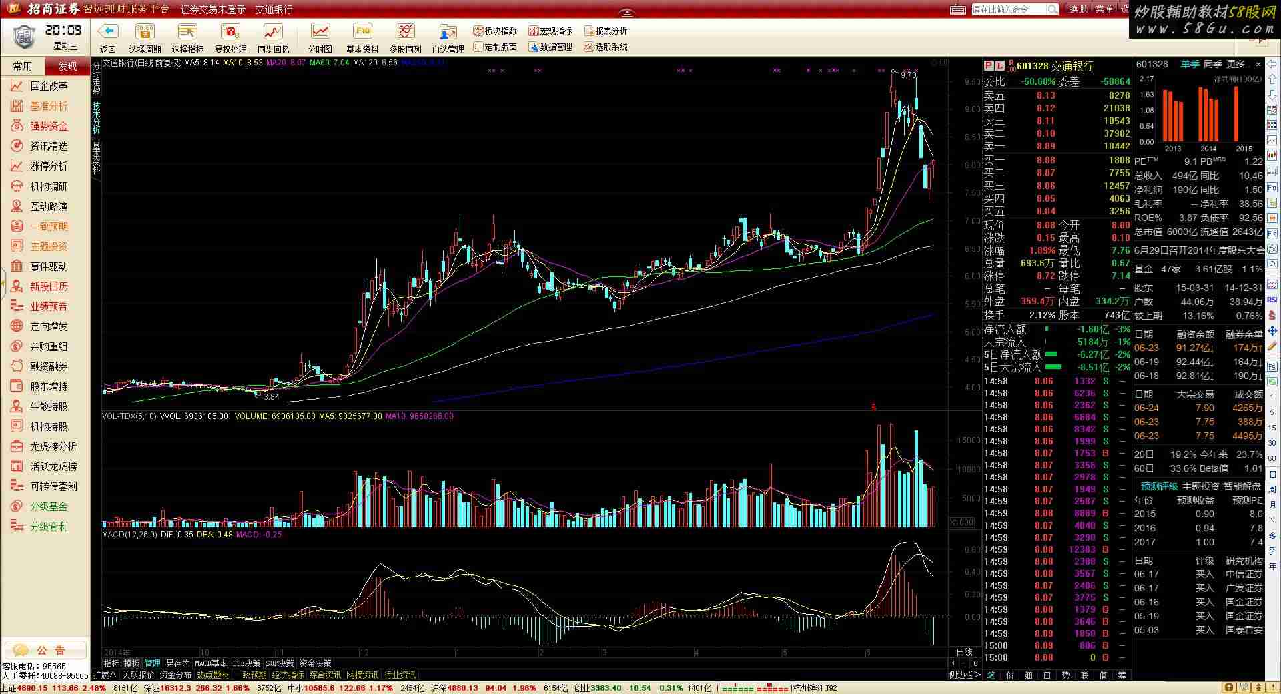
Task: Select the 模板 bottom tab
Action: (132, 663)
